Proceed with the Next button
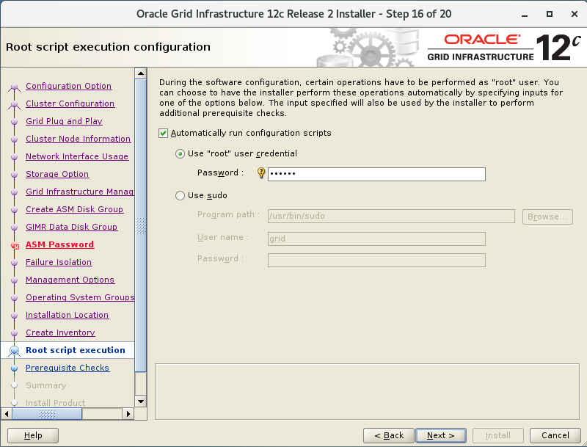The width and height of the screenshot is (587, 447). click(x=441, y=435)
